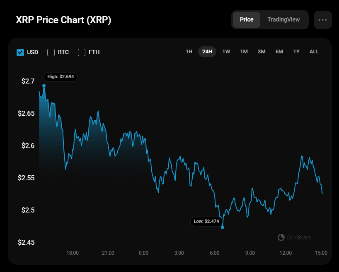
Task: Switch to the TradingView tab
Action: tap(283, 20)
